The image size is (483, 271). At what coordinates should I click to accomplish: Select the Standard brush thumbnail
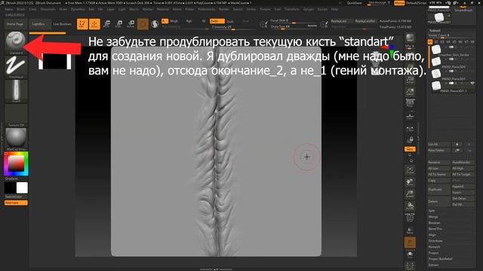[15, 41]
